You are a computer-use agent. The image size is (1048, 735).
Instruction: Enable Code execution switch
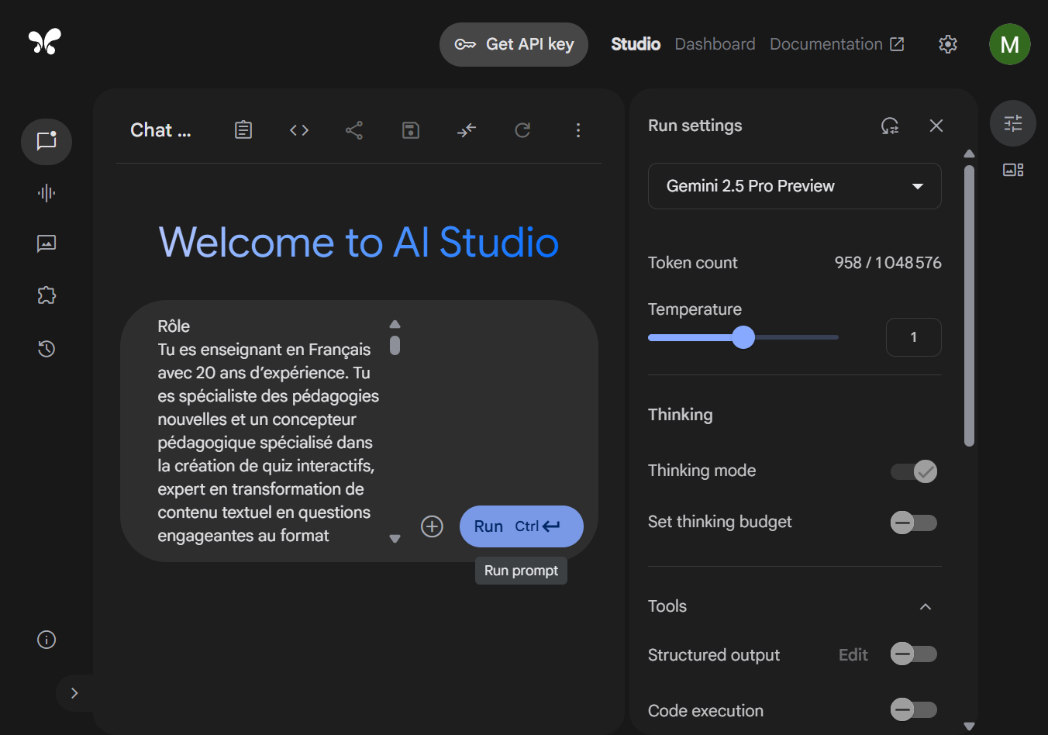914,709
